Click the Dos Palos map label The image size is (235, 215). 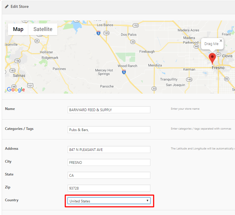point(129,35)
